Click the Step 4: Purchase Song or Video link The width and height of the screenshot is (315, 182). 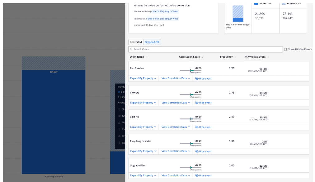[163, 19]
